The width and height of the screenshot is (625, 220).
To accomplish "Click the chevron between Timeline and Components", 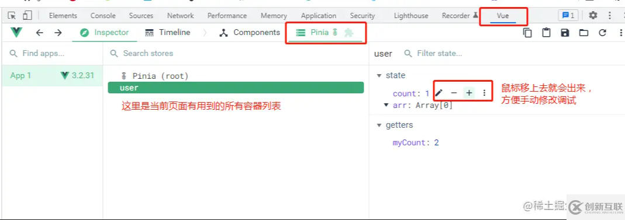I will click(x=205, y=33).
